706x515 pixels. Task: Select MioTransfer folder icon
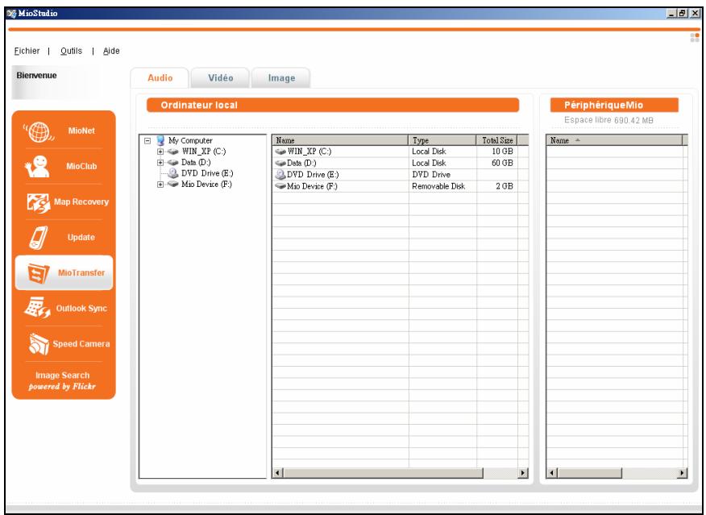pyautogui.click(x=38, y=272)
